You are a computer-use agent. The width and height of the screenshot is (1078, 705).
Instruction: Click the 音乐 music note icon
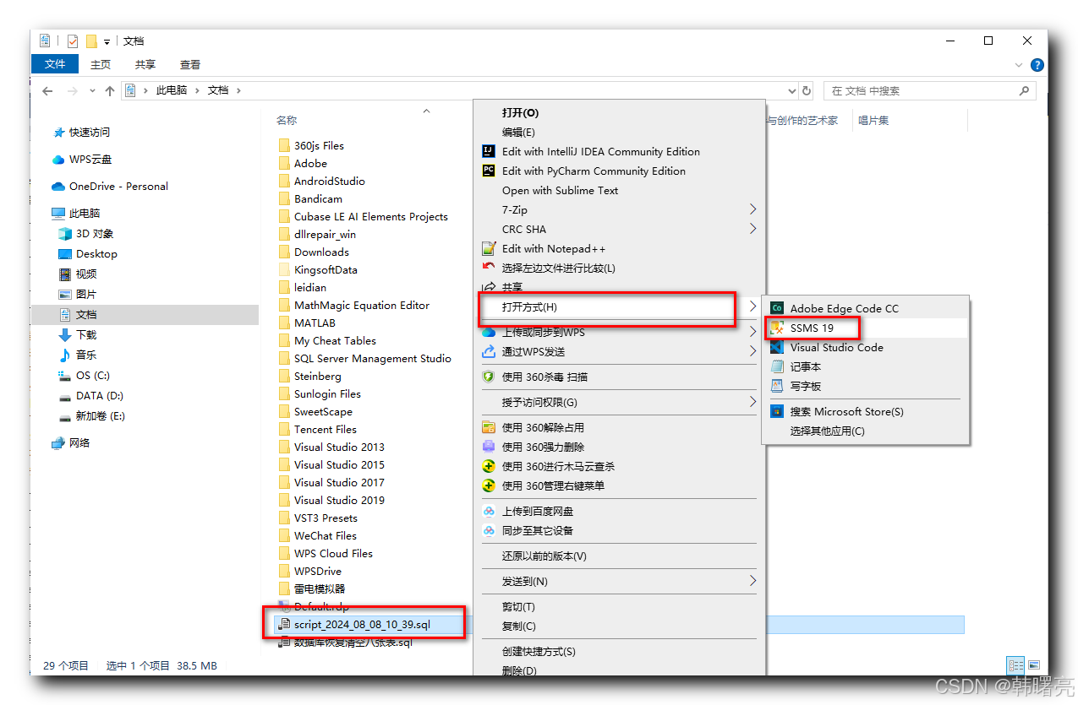tap(65, 355)
